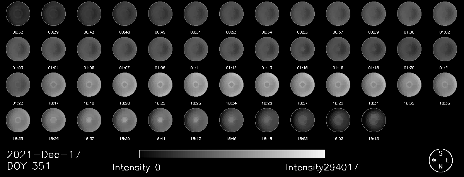
Task: Pick the 18:45 globe image
Action: pos(232,121)
